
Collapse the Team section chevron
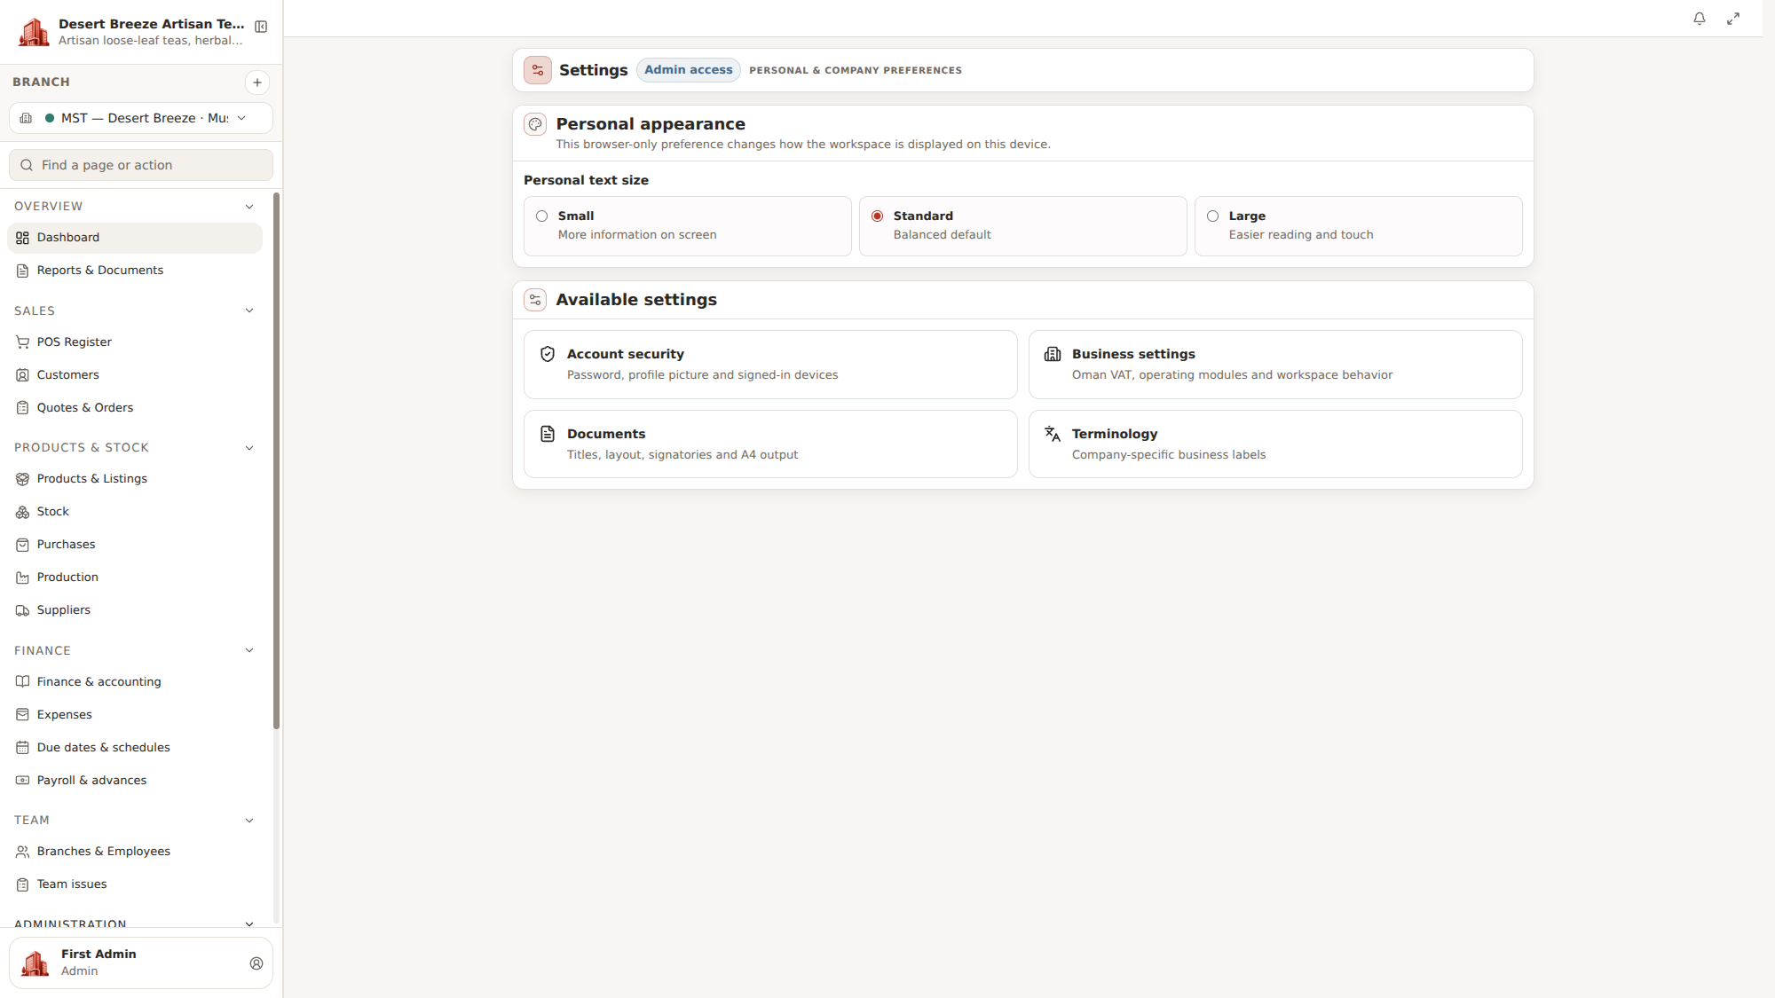tap(249, 821)
